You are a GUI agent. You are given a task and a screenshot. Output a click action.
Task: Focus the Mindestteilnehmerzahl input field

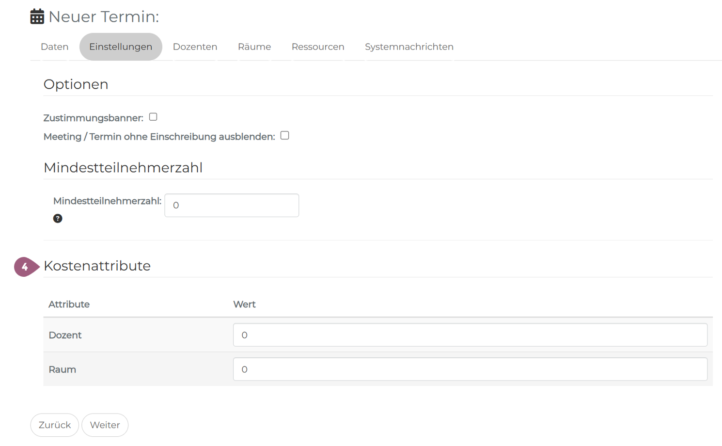click(x=232, y=206)
